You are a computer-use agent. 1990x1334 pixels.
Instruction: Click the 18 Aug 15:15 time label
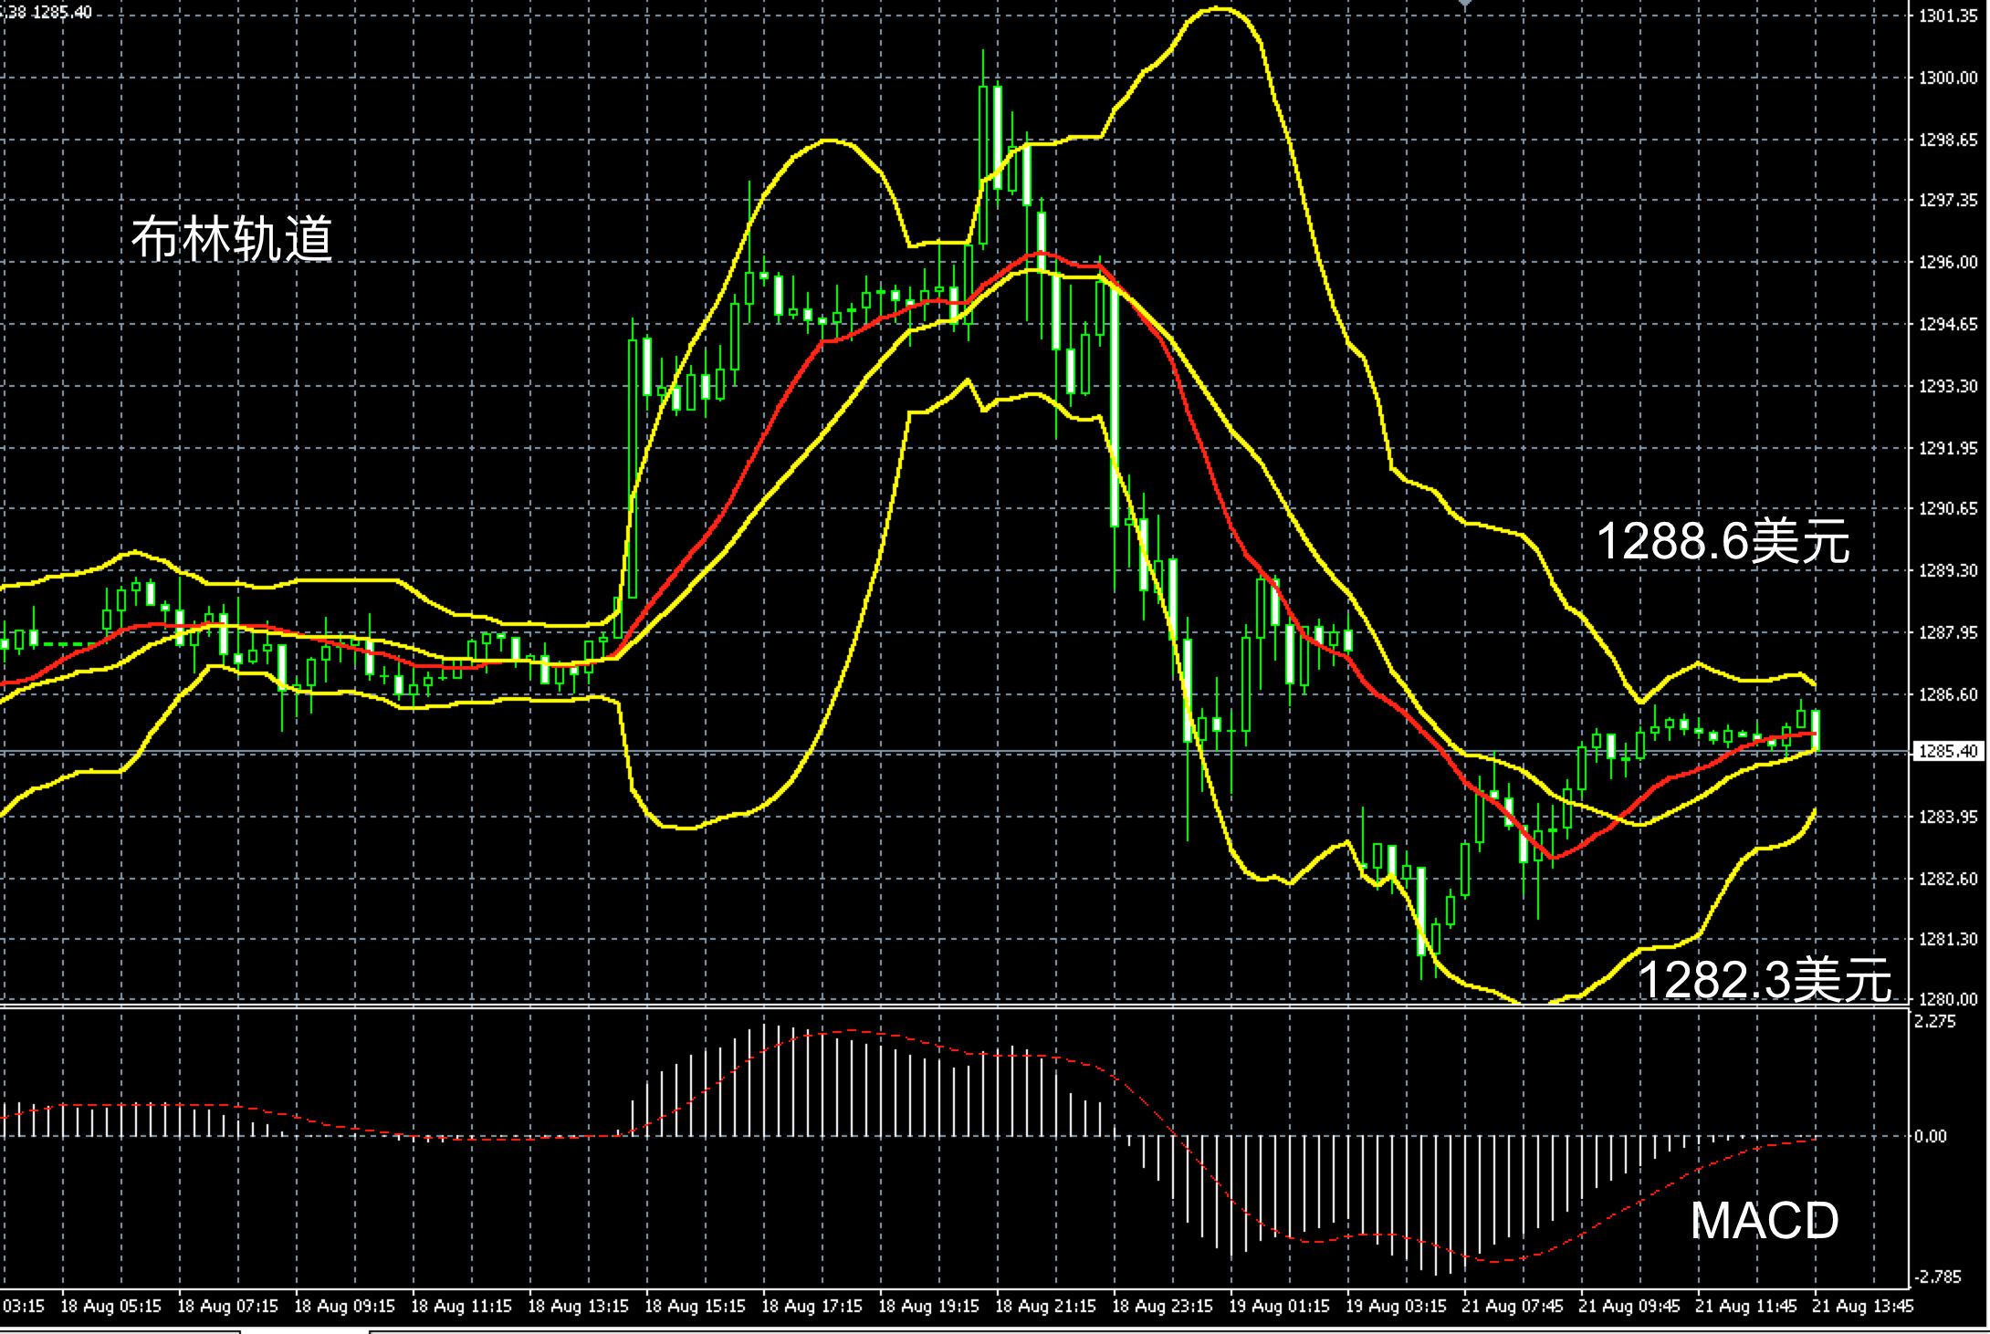(x=695, y=1306)
